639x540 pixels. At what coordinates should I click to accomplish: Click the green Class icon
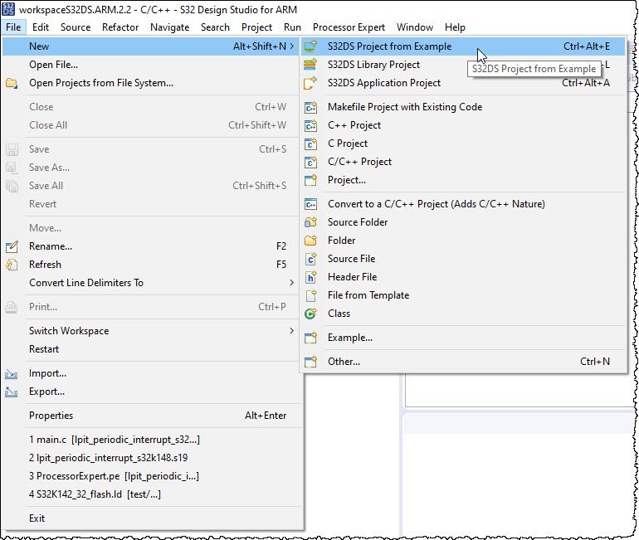(310, 314)
